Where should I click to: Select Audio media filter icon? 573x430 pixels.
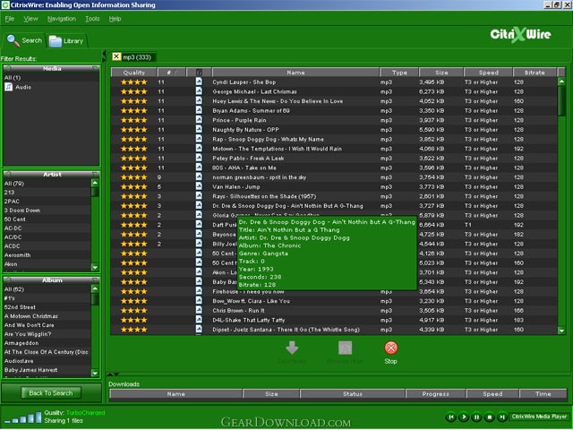tap(8, 87)
